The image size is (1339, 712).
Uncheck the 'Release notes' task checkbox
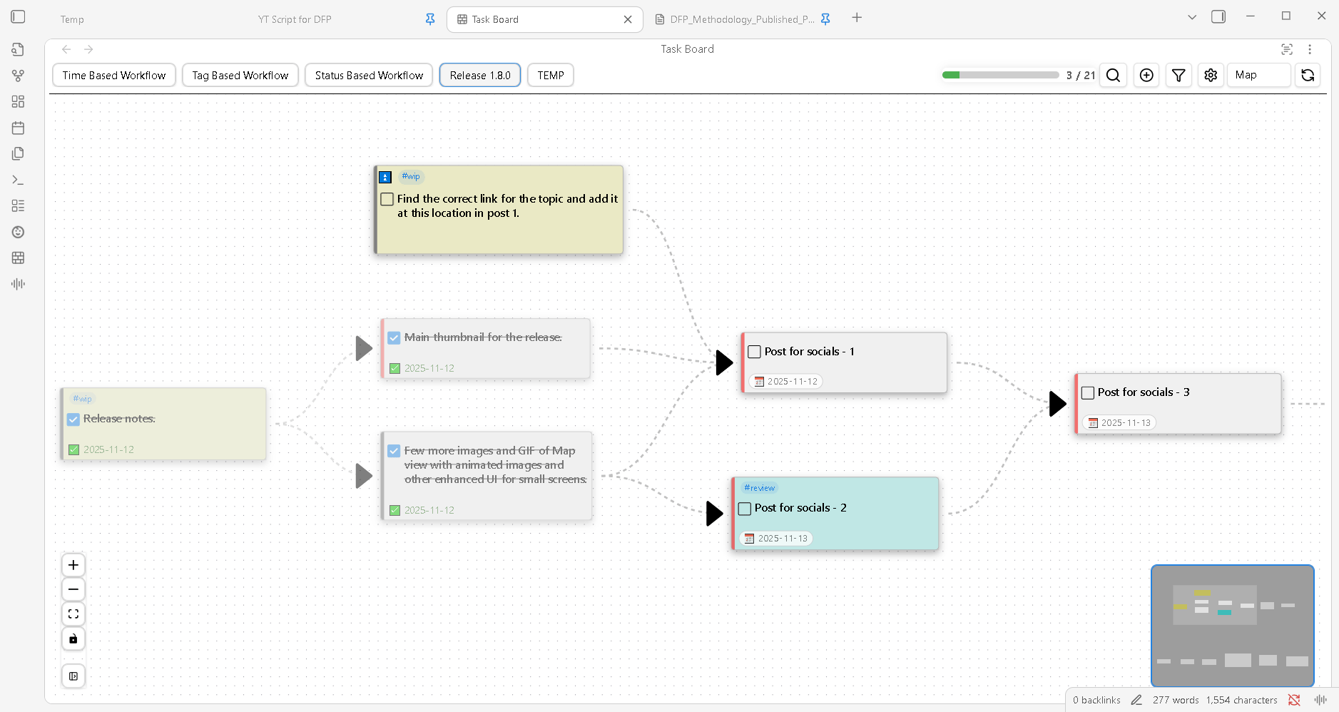click(x=73, y=419)
